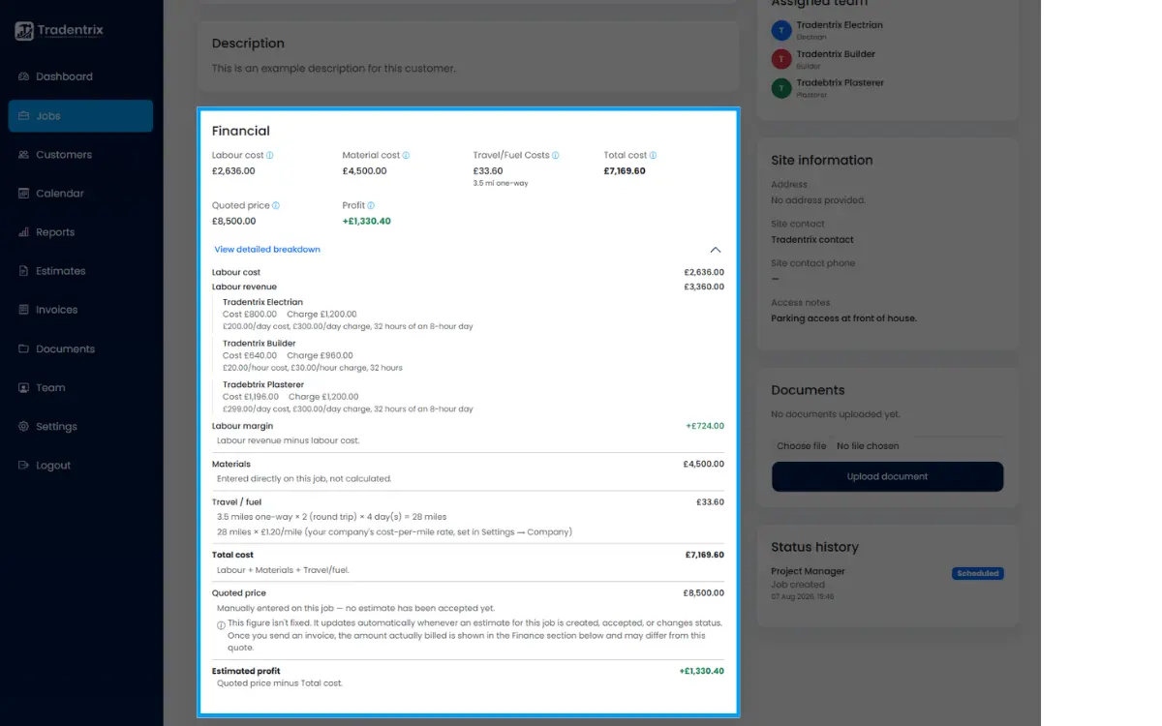Viewport: 1162px width, 726px height.
Task: Click the Documents folder icon
Action: [x=24, y=348]
